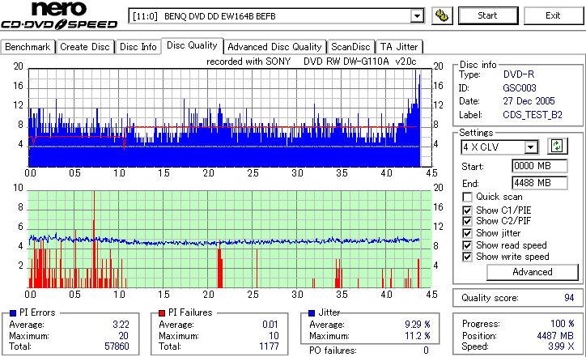Select the Disc Quality tab
Screen dimensions: 586x357
192,45
